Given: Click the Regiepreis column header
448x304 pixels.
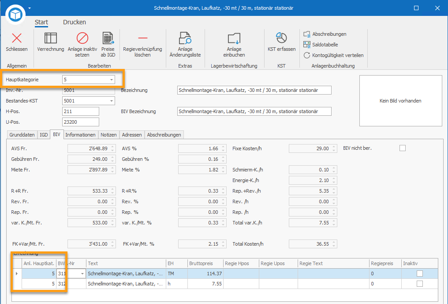Looking at the screenshot, I should point(385,263).
